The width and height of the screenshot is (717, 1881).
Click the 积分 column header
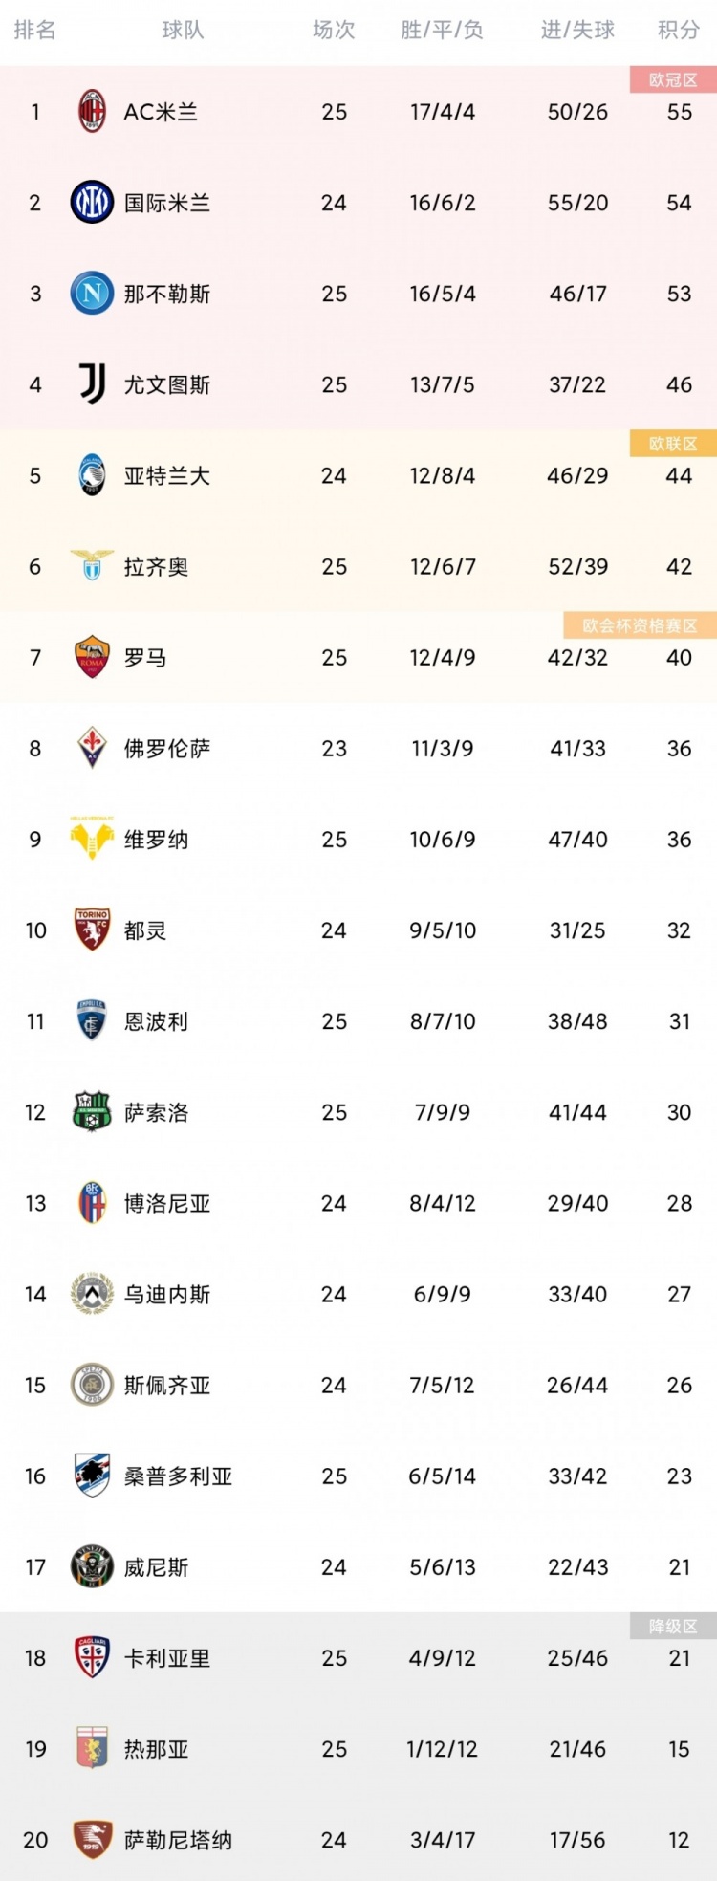click(x=679, y=31)
